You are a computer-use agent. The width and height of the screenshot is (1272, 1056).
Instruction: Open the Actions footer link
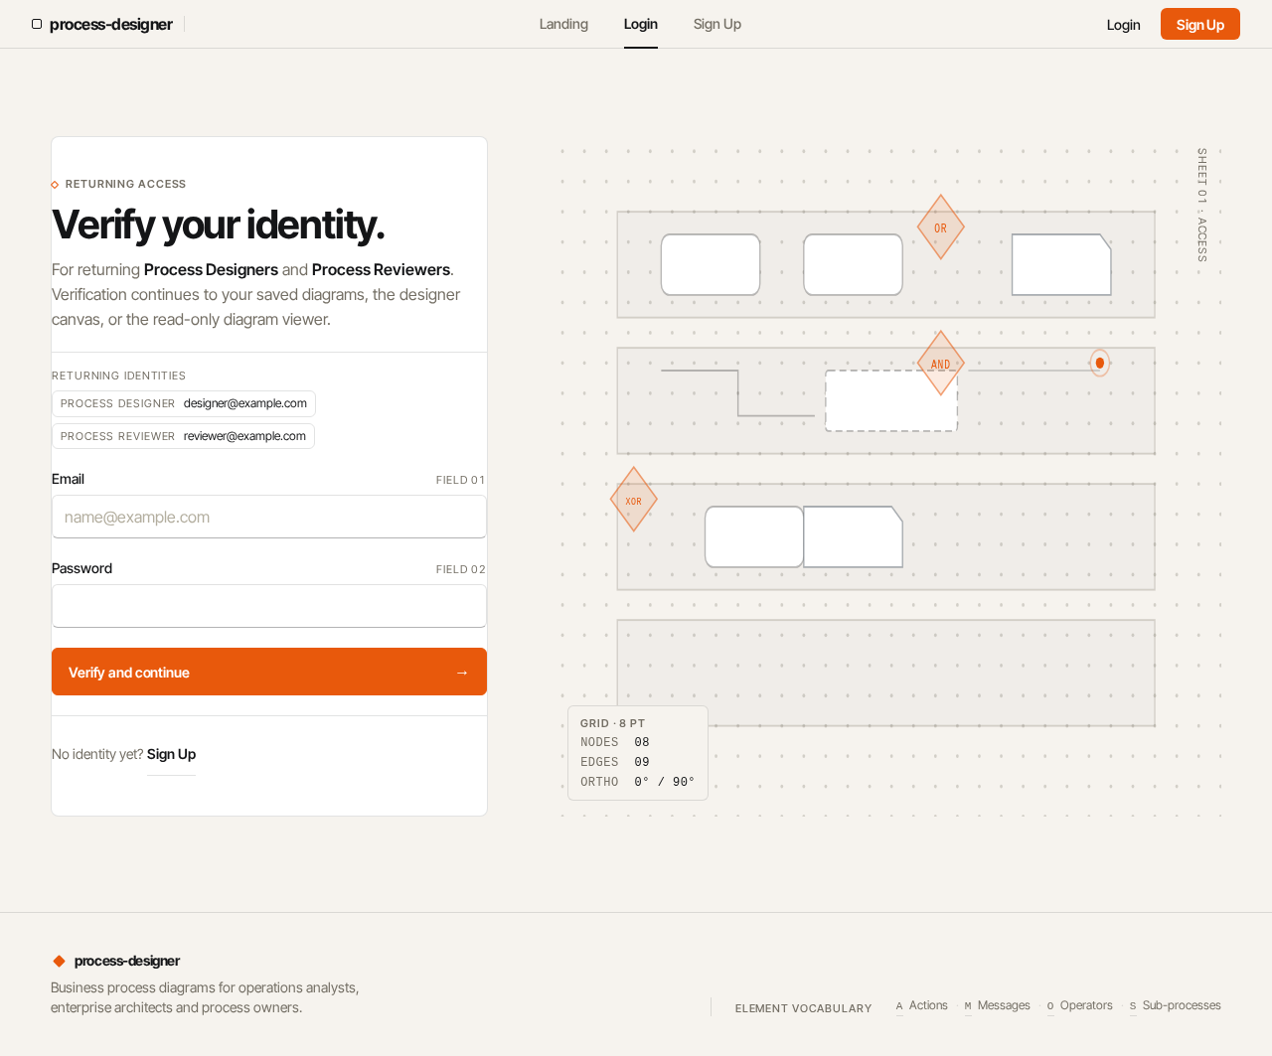tap(921, 1005)
